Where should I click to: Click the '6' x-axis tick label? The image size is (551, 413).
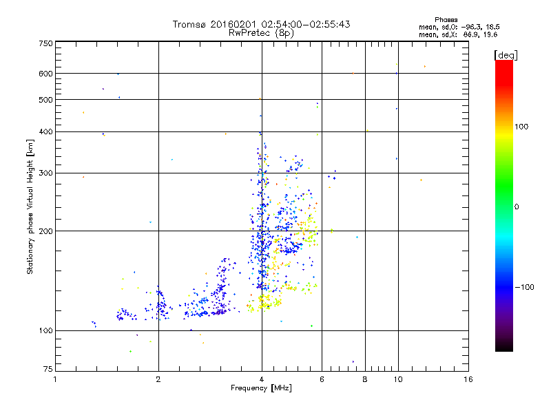pos(322,379)
